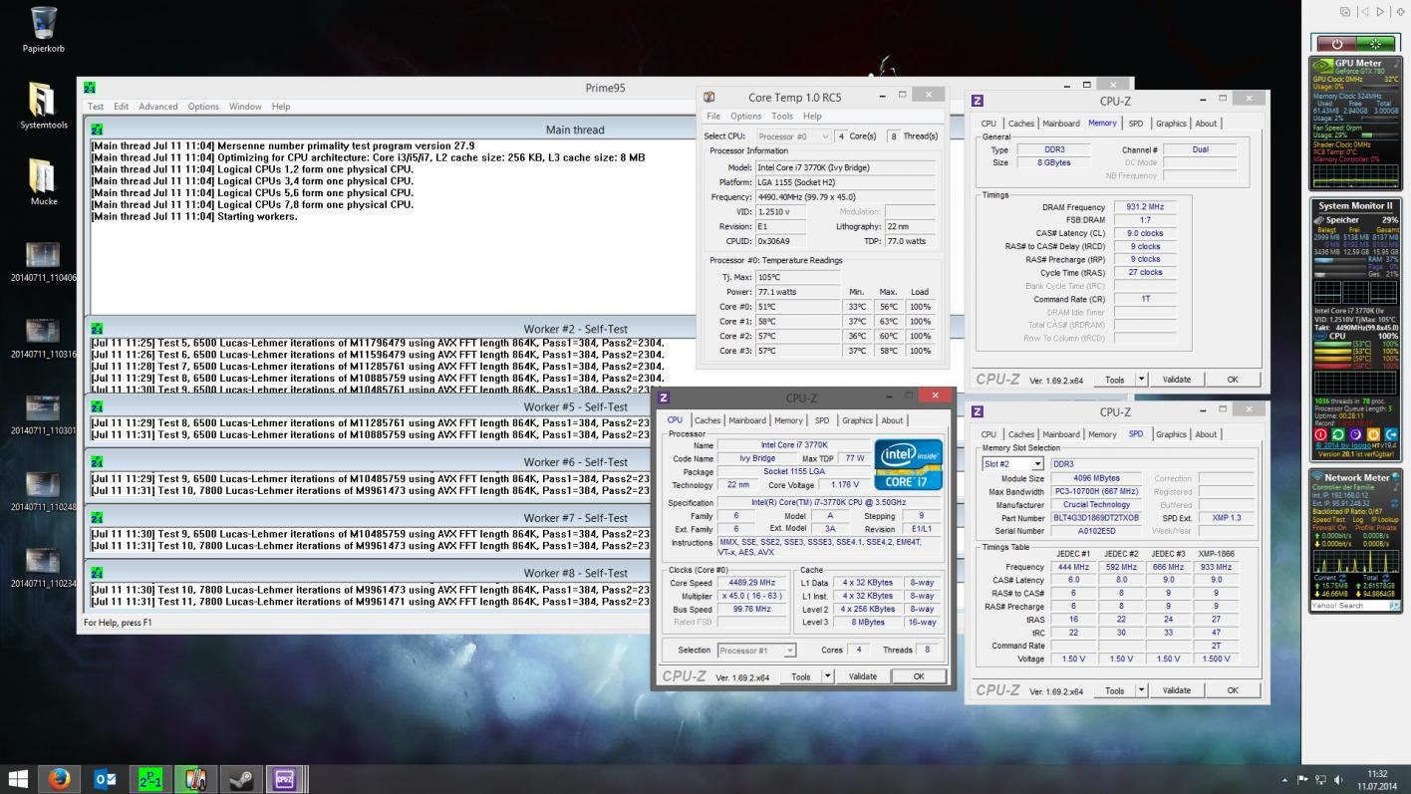This screenshot has height=794, width=1411.
Task: Expand Tools dropdown arrow in CPU-Z Memory window
Action: [1141, 380]
